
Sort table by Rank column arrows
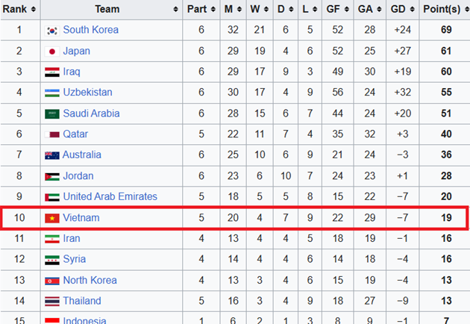34,10
